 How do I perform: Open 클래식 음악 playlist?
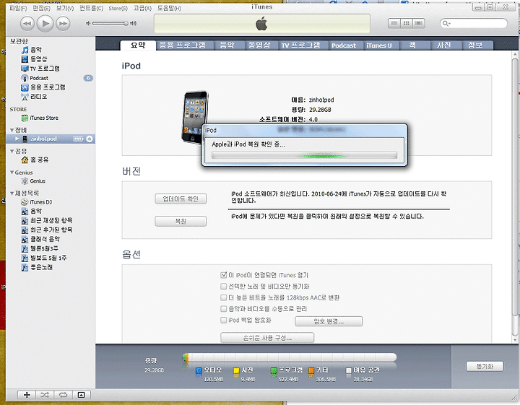(x=45, y=239)
